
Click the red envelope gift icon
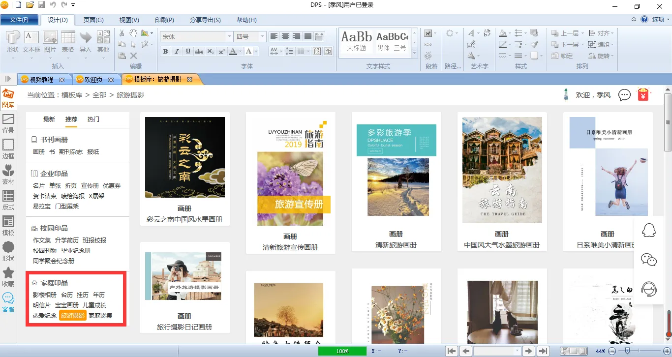pos(643,95)
